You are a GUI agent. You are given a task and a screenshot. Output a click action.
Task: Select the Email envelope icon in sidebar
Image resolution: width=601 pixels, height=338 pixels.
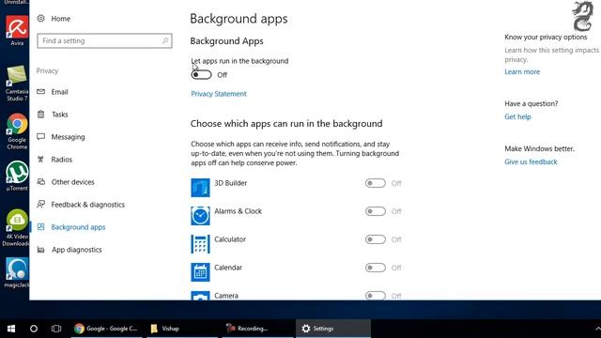pyautogui.click(x=41, y=92)
